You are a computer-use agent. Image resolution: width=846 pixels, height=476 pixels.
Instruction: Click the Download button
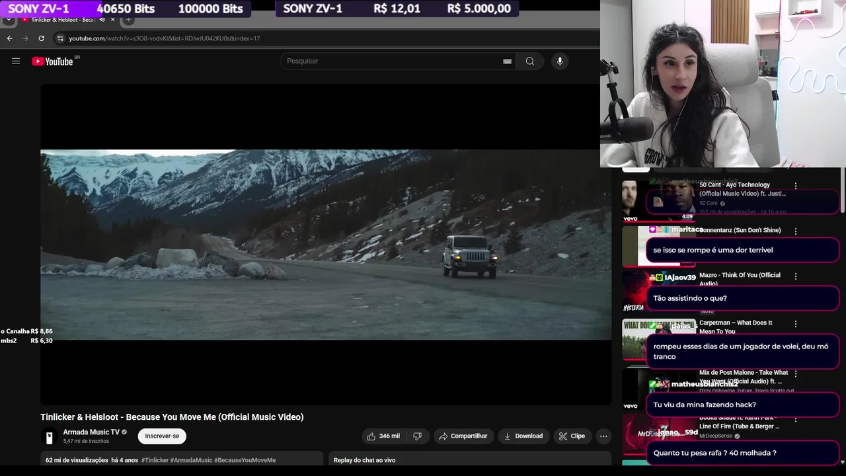click(x=523, y=436)
